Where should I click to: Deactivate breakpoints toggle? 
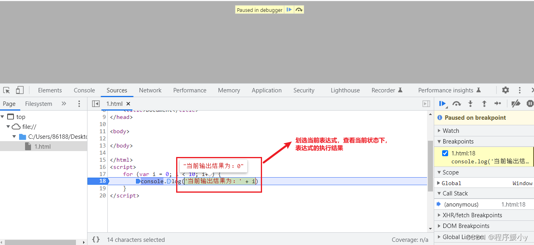(516, 103)
